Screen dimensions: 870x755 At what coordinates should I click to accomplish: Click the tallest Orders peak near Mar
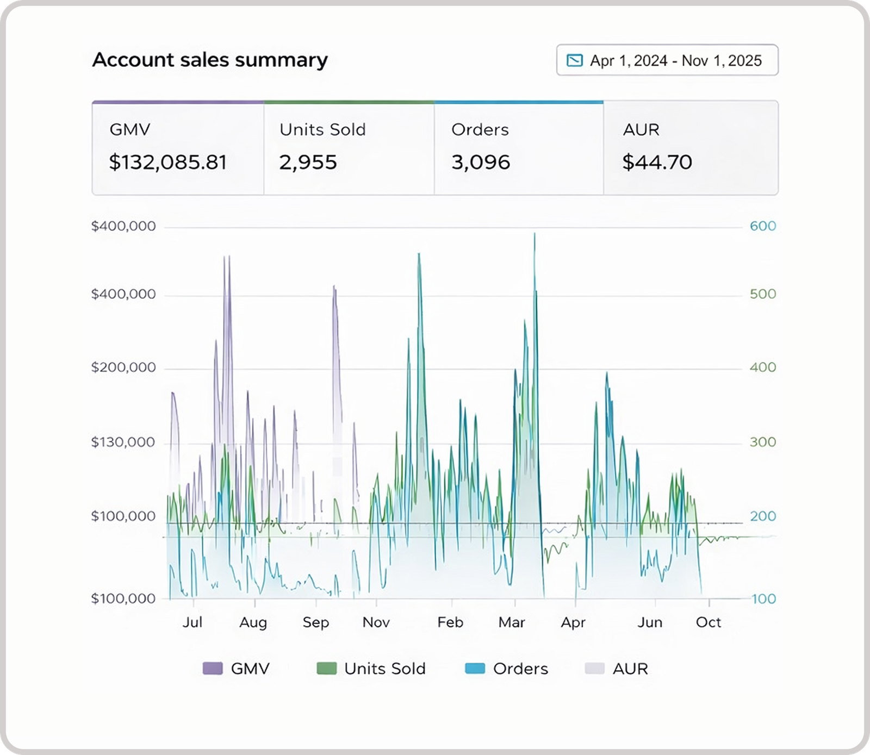point(535,236)
